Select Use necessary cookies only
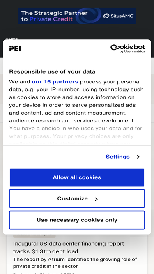This screenshot has width=154, height=274. [77, 220]
